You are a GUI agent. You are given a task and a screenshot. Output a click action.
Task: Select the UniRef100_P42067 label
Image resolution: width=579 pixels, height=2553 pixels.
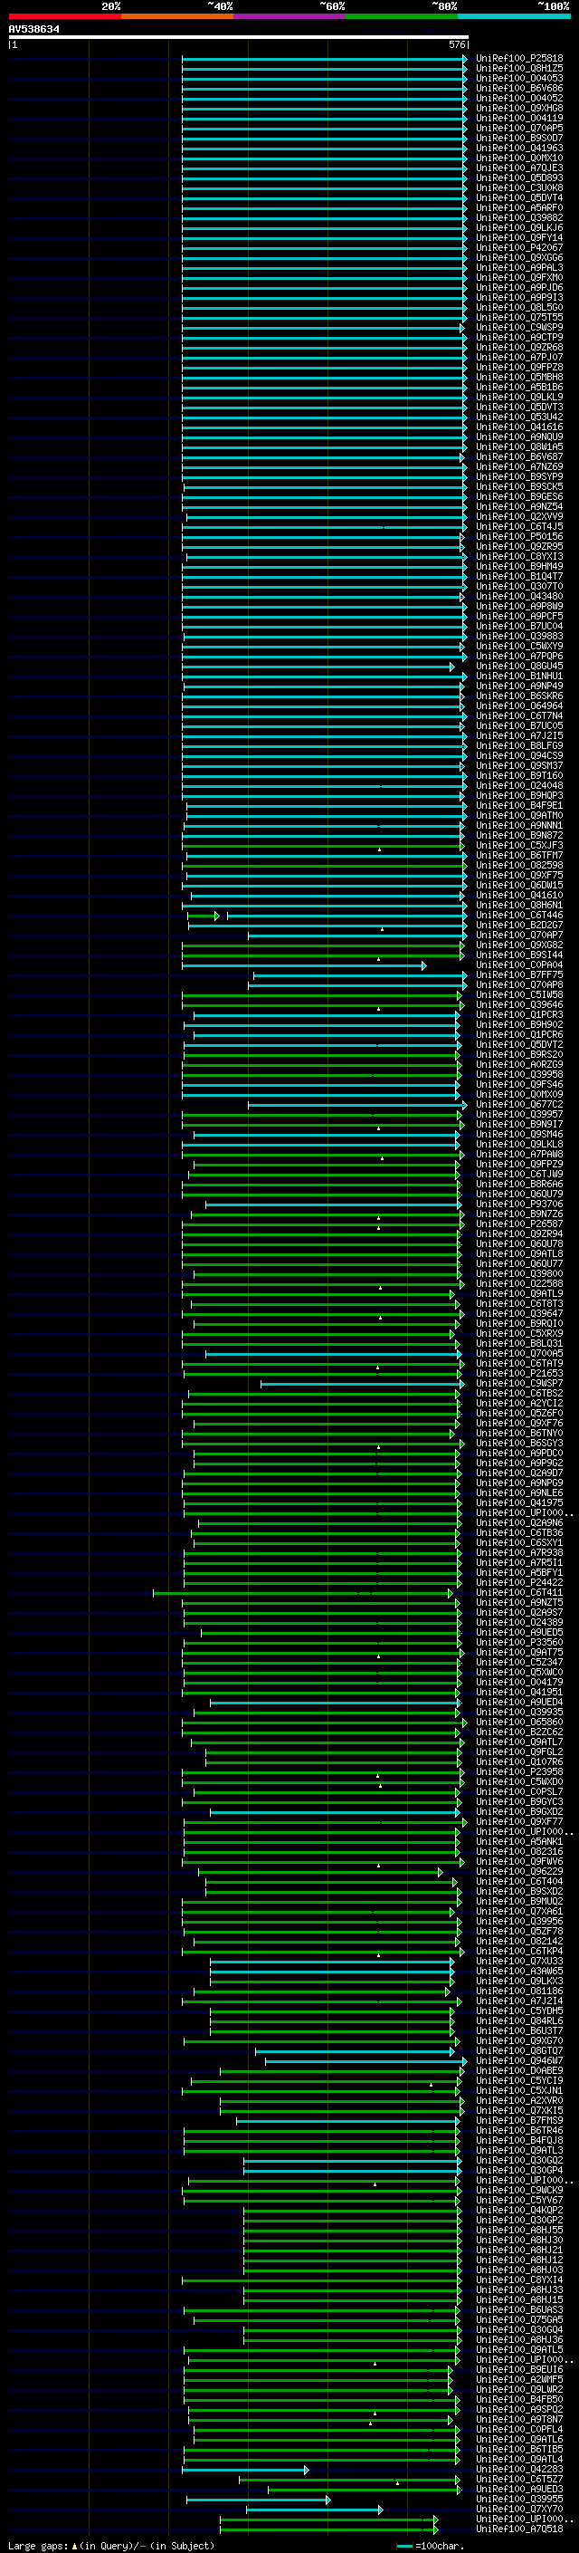pos(519,248)
